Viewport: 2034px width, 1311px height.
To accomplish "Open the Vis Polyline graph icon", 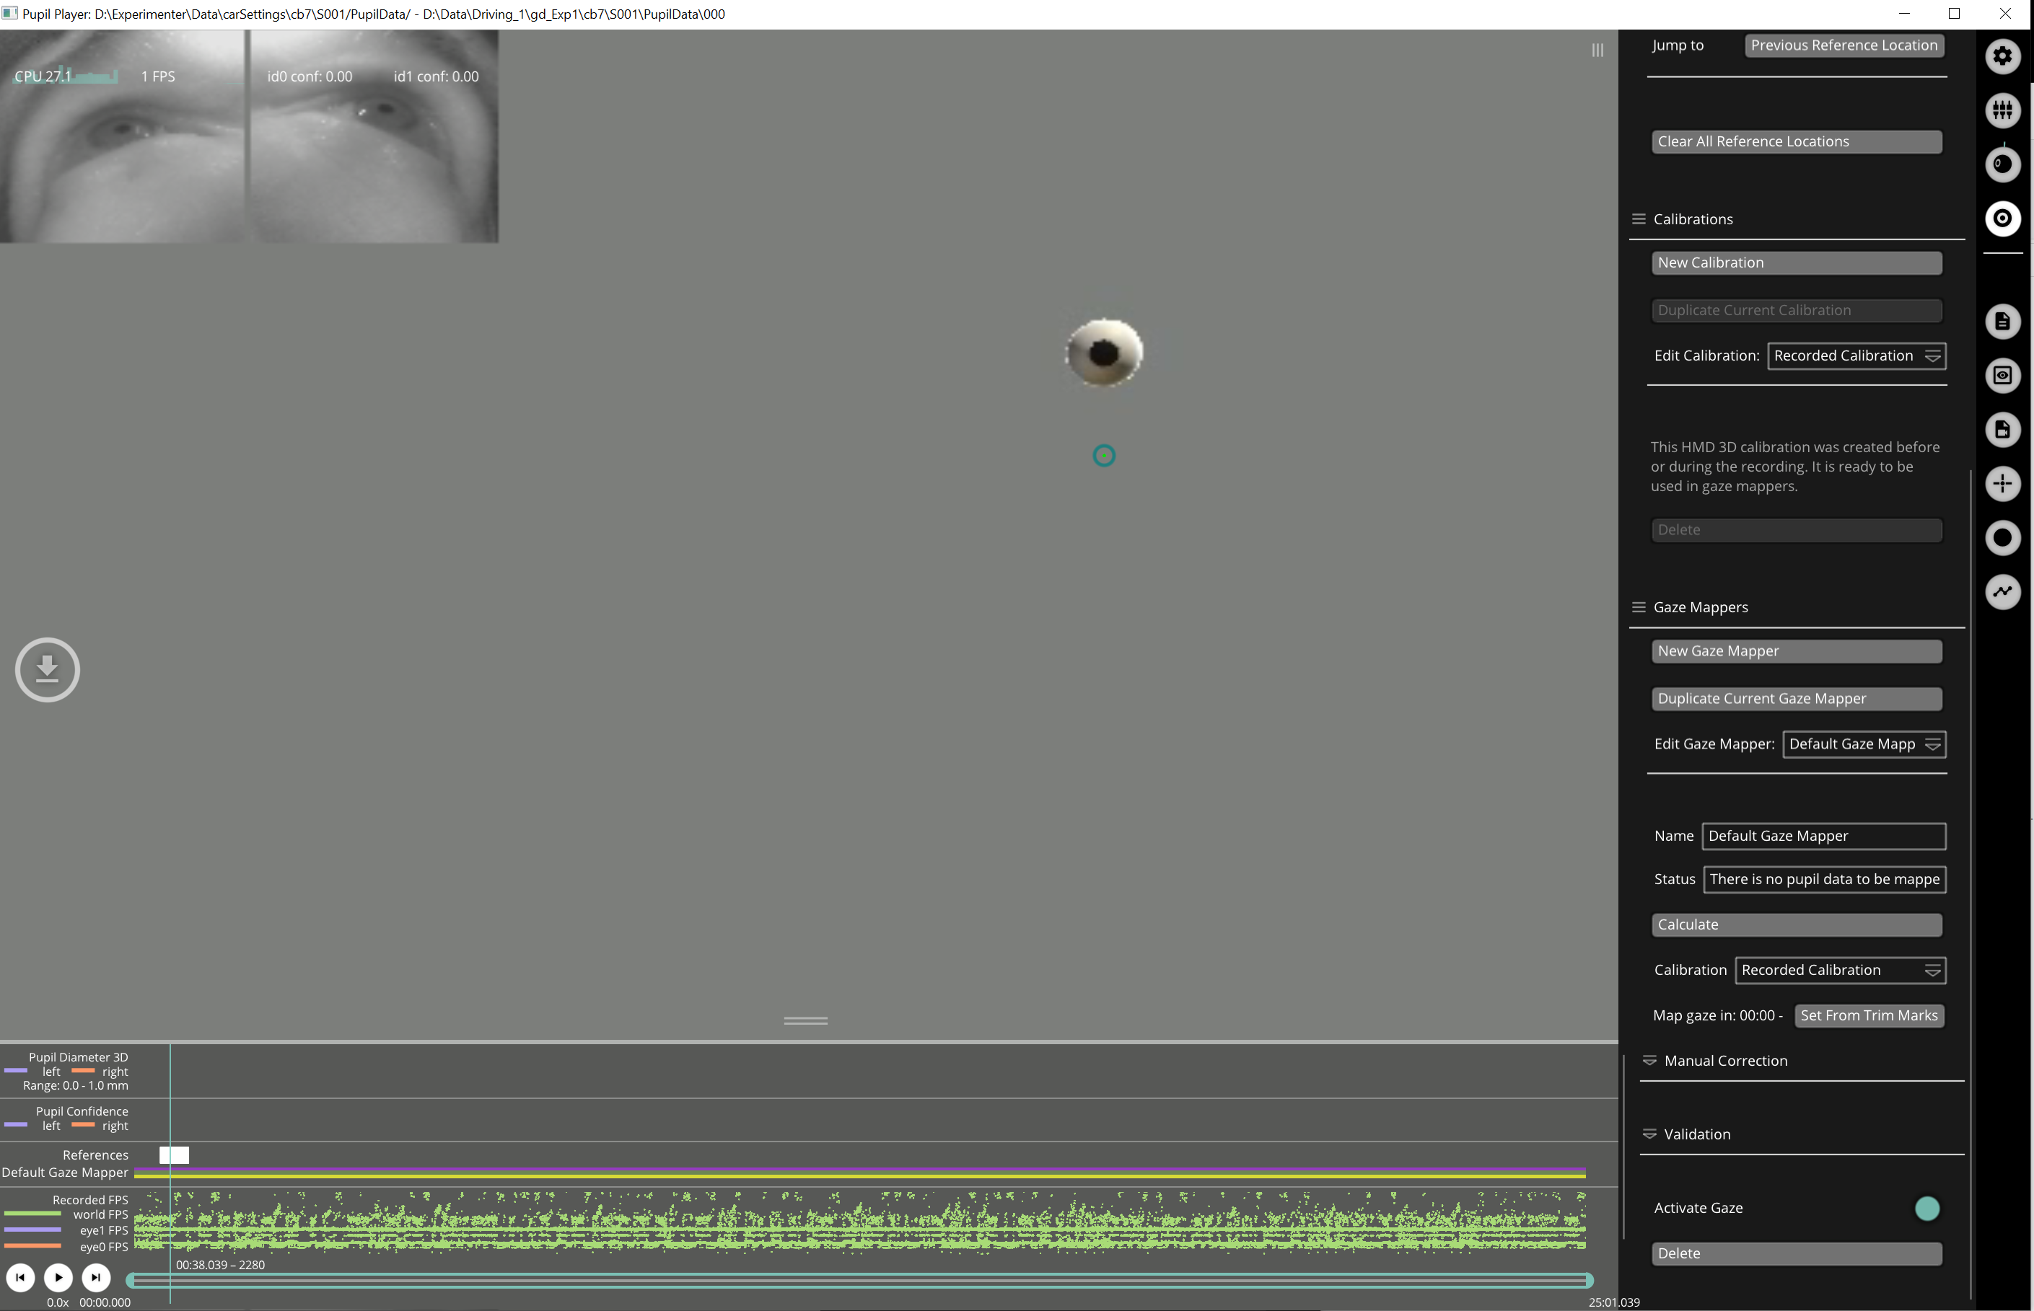I will (2002, 591).
